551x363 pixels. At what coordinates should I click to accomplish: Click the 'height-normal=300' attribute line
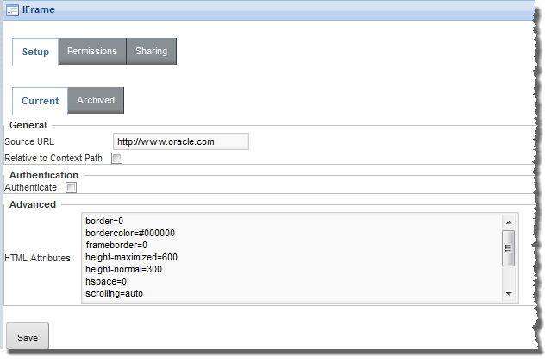coord(123,270)
